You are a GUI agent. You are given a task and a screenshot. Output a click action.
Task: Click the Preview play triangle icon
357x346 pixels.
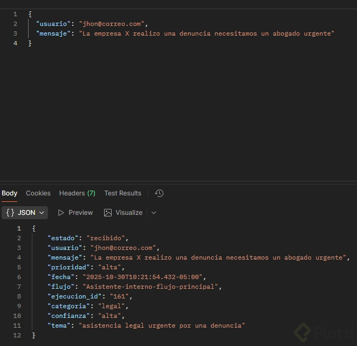tap(61, 213)
